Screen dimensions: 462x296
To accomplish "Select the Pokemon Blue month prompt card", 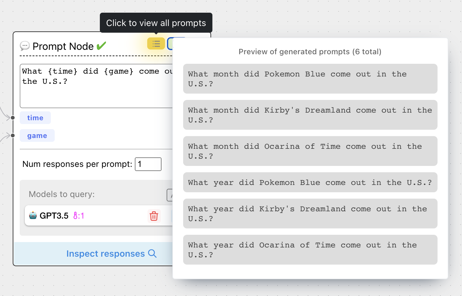I will (x=310, y=79).
